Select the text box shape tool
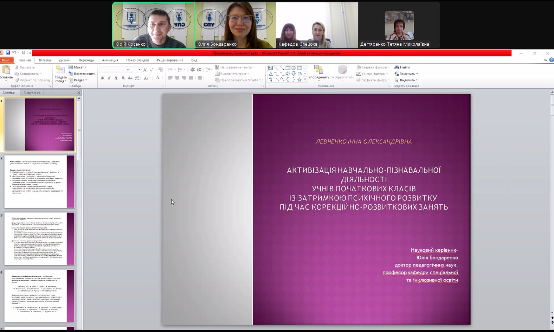Viewport: 554px width, 332px height. pyautogui.click(x=270, y=68)
